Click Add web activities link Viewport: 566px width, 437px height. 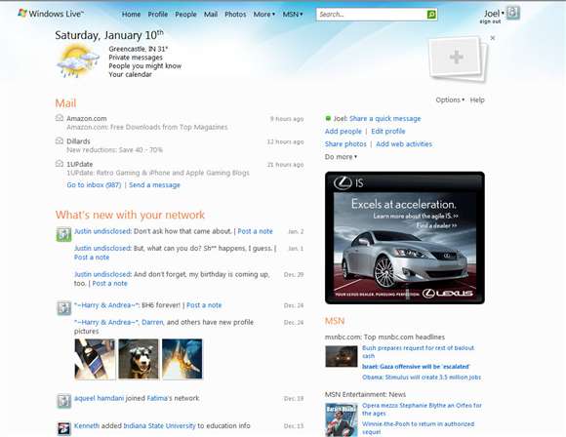click(x=404, y=144)
